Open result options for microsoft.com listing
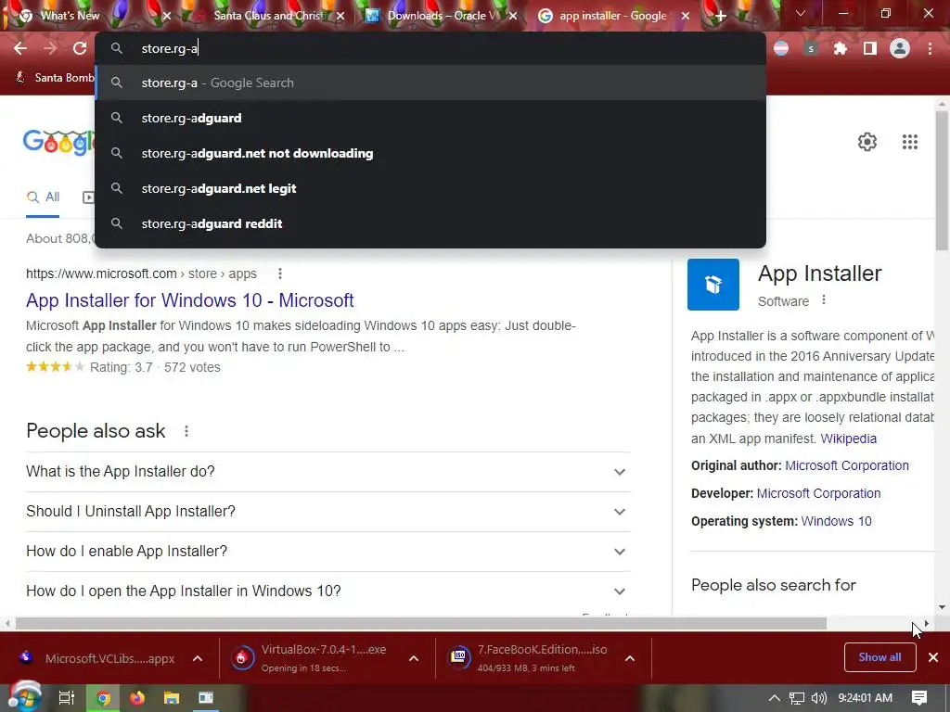 click(280, 273)
